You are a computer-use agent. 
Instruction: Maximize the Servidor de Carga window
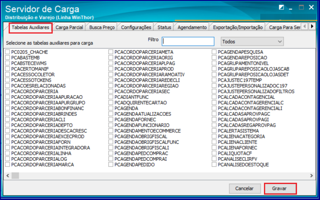pyautogui.click(x=301, y=8)
